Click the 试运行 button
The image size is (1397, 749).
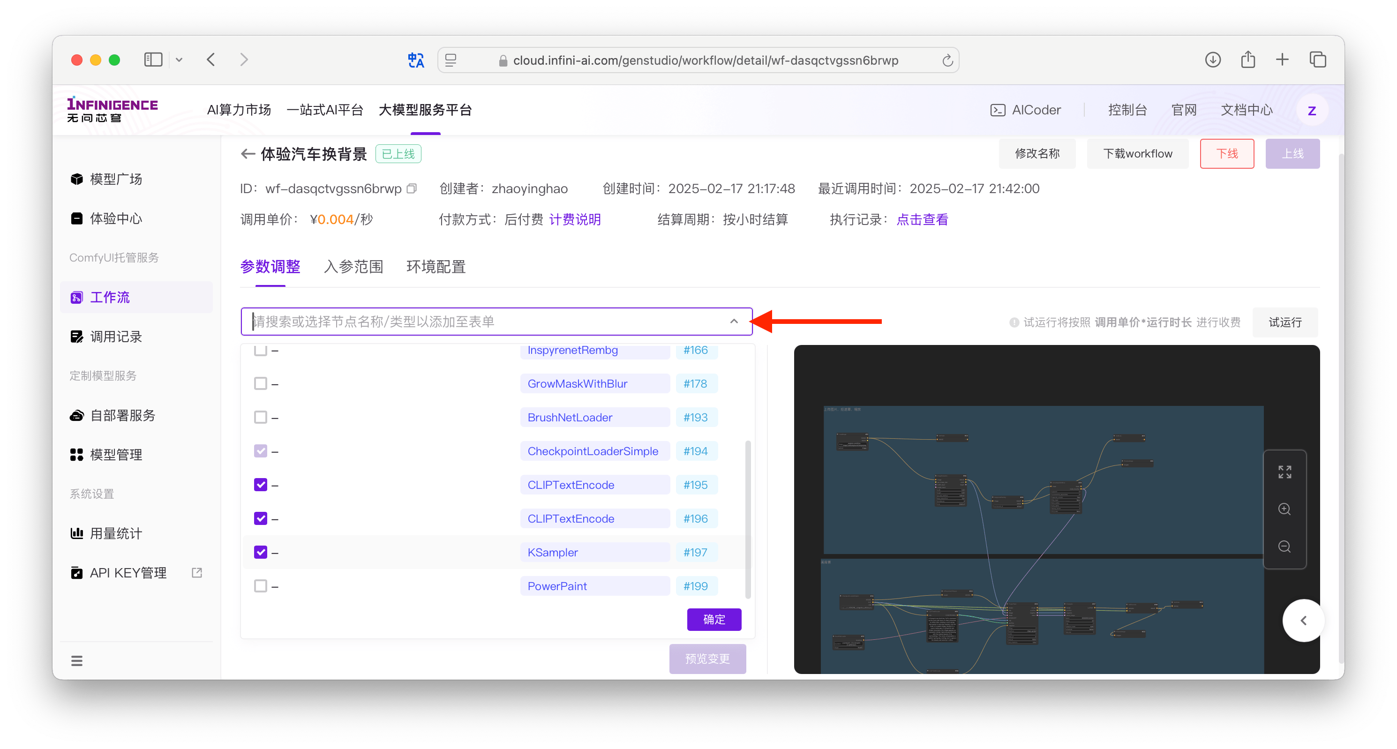point(1285,322)
